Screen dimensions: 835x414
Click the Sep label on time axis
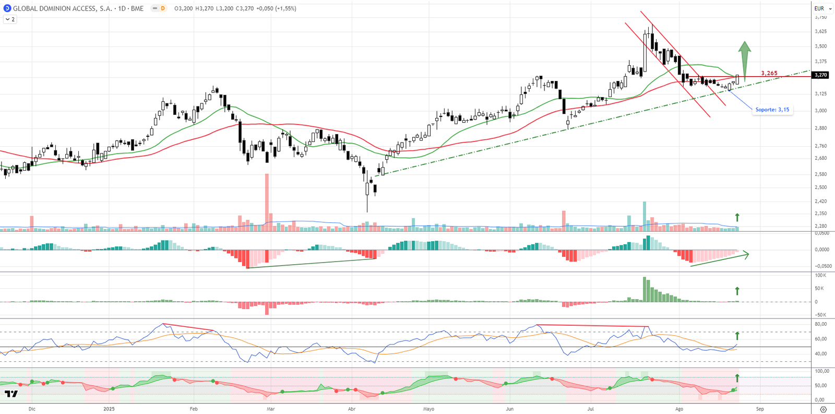tap(760, 409)
